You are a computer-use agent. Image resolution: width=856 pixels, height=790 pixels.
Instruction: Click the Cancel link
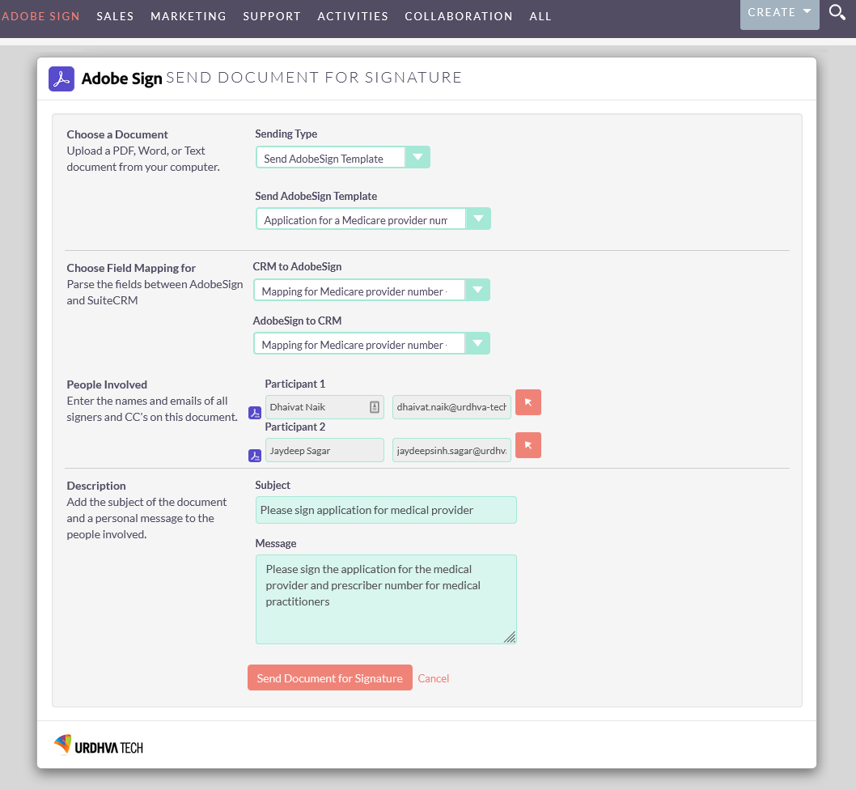click(434, 678)
